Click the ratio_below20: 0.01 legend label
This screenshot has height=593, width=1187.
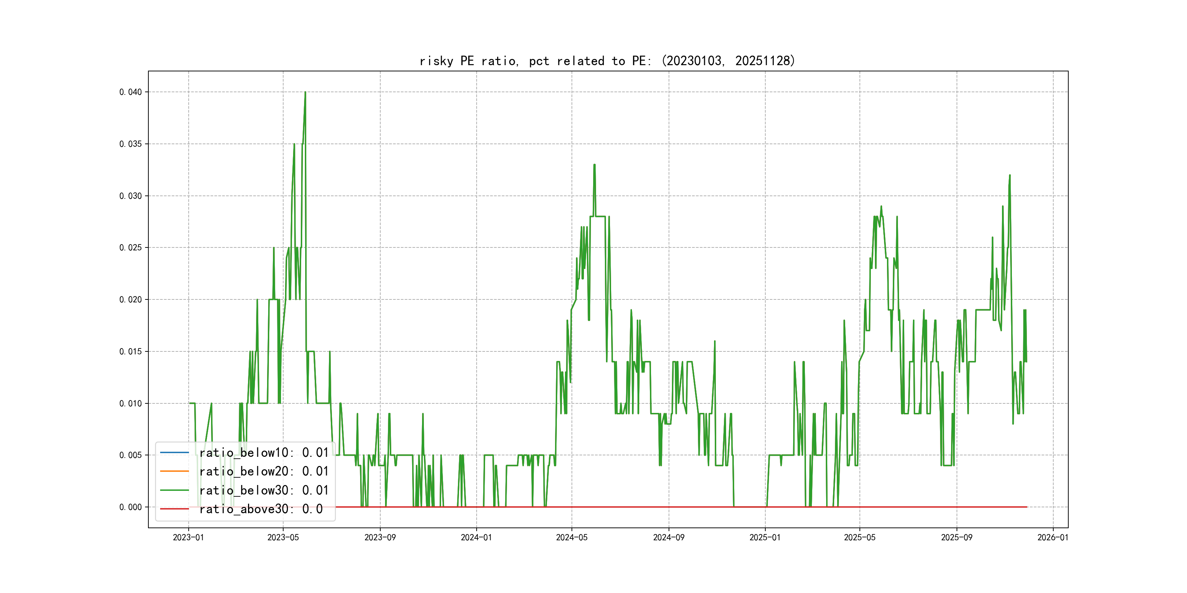pos(263,471)
